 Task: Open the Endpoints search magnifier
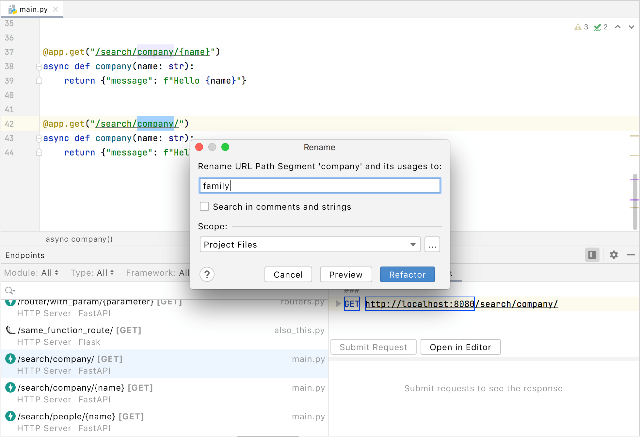[x=9, y=290]
